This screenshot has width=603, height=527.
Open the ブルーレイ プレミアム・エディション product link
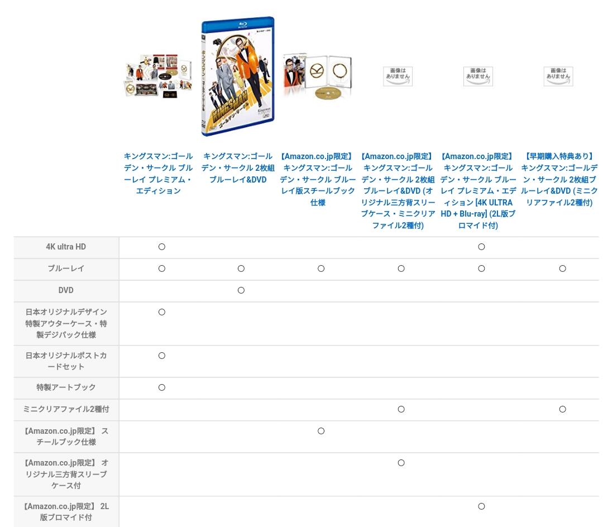click(x=158, y=174)
